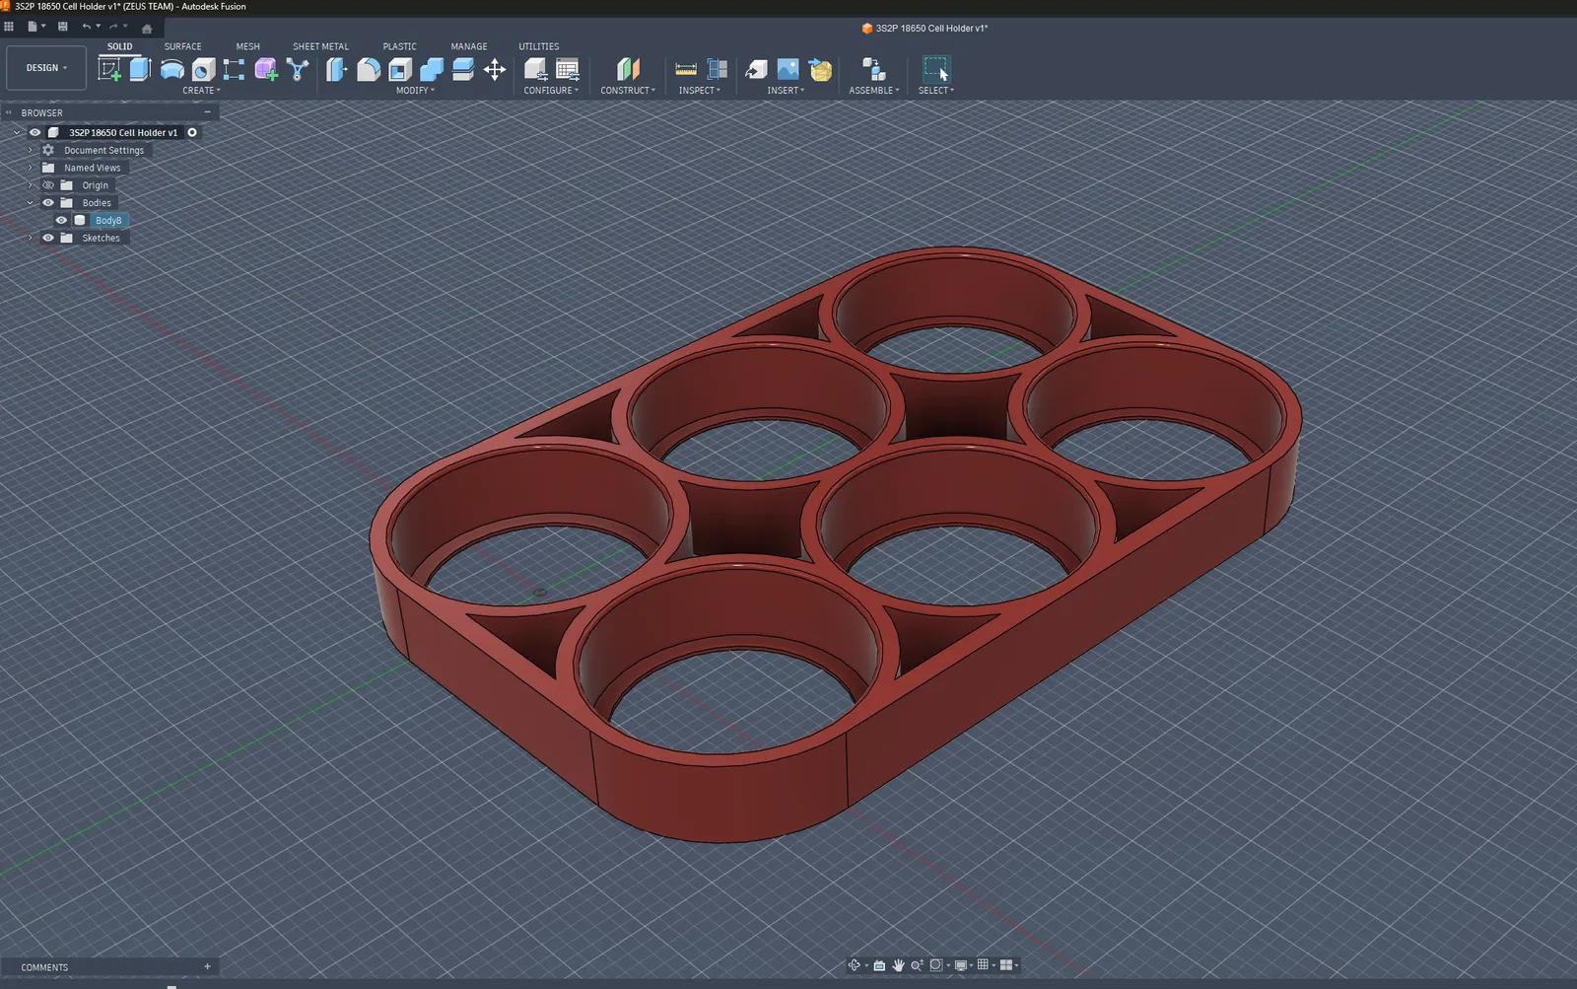The width and height of the screenshot is (1577, 989).
Task: Open the Interference inspect tool
Action: point(718,69)
